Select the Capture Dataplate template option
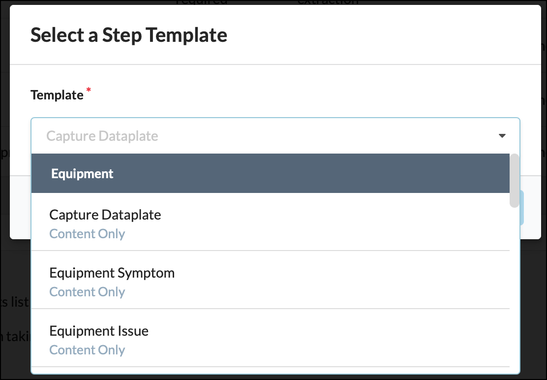Image resolution: width=547 pixels, height=380 pixels. point(271,222)
